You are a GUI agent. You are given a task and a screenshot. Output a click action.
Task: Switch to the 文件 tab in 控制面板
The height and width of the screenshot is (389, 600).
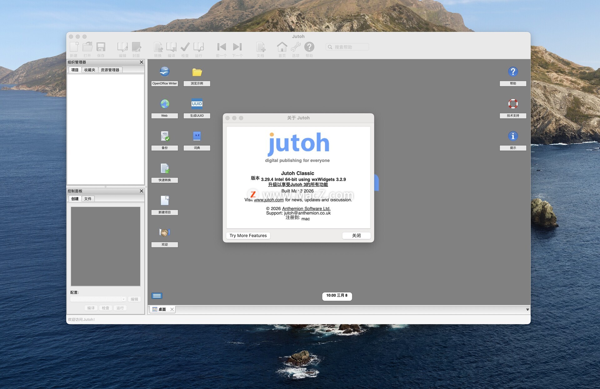[x=88, y=199]
